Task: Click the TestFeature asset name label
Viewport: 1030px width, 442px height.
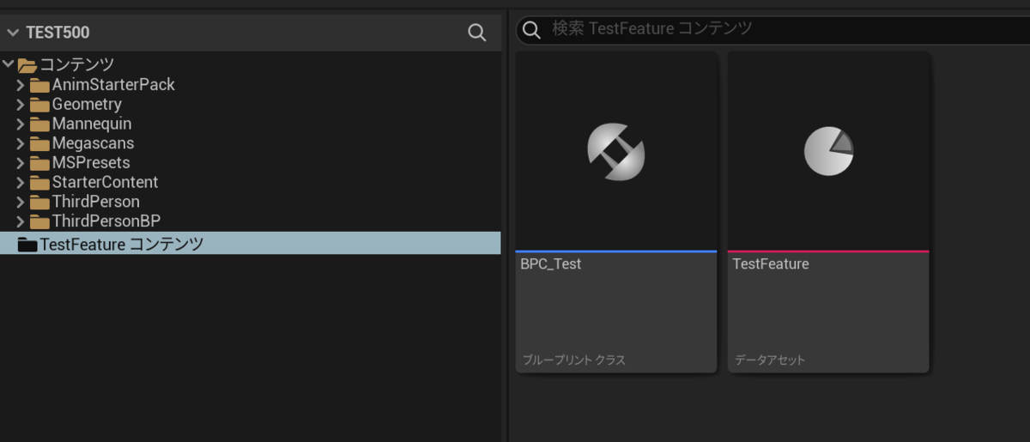Action: 771,264
